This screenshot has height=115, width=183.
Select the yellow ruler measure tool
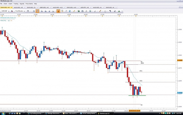click(x=74, y=11)
